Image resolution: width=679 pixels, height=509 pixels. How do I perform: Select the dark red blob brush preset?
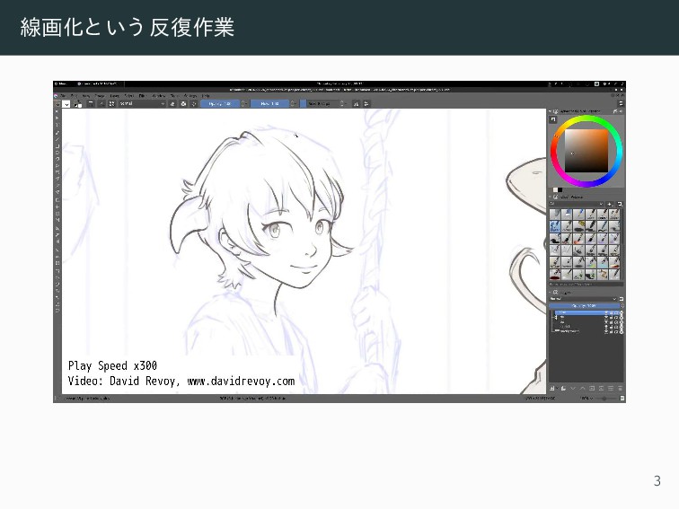click(x=555, y=275)
